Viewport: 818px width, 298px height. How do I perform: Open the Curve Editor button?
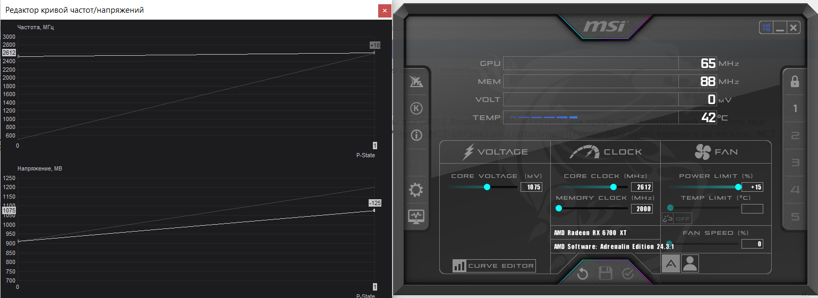[x=494, y=266]
